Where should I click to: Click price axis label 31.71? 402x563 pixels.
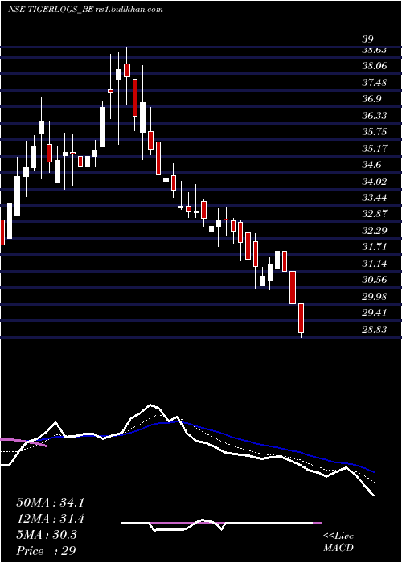[x=374, y=247]
